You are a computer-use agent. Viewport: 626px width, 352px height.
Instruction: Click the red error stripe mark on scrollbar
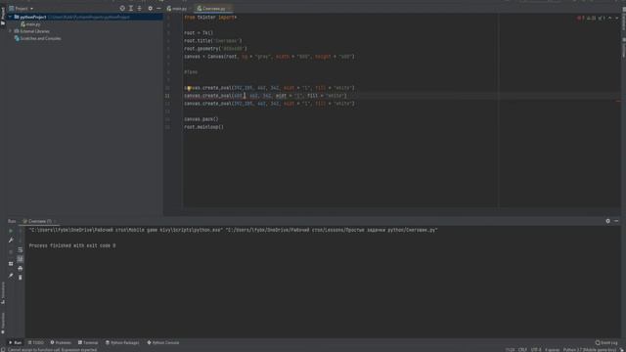(x=618, y=101)
